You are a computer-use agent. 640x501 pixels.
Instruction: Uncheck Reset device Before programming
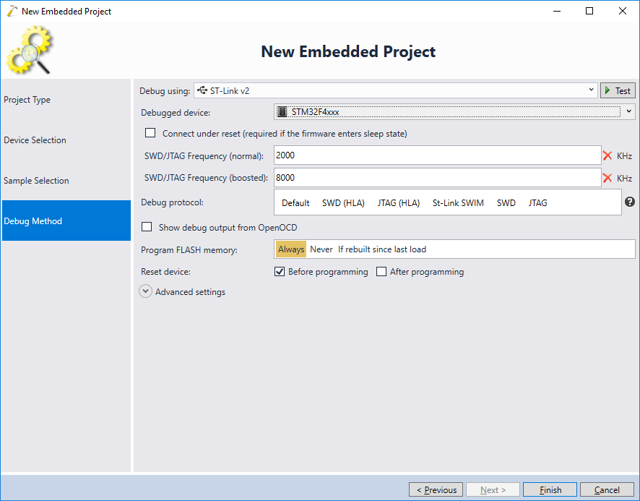[x=280, y=271]
